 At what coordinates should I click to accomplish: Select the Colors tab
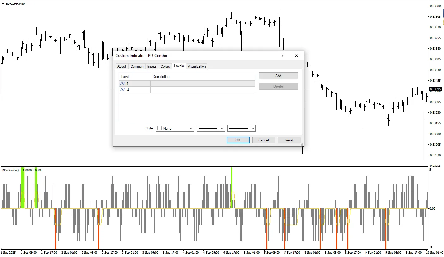pyautogui.click(x=165, y=66)
